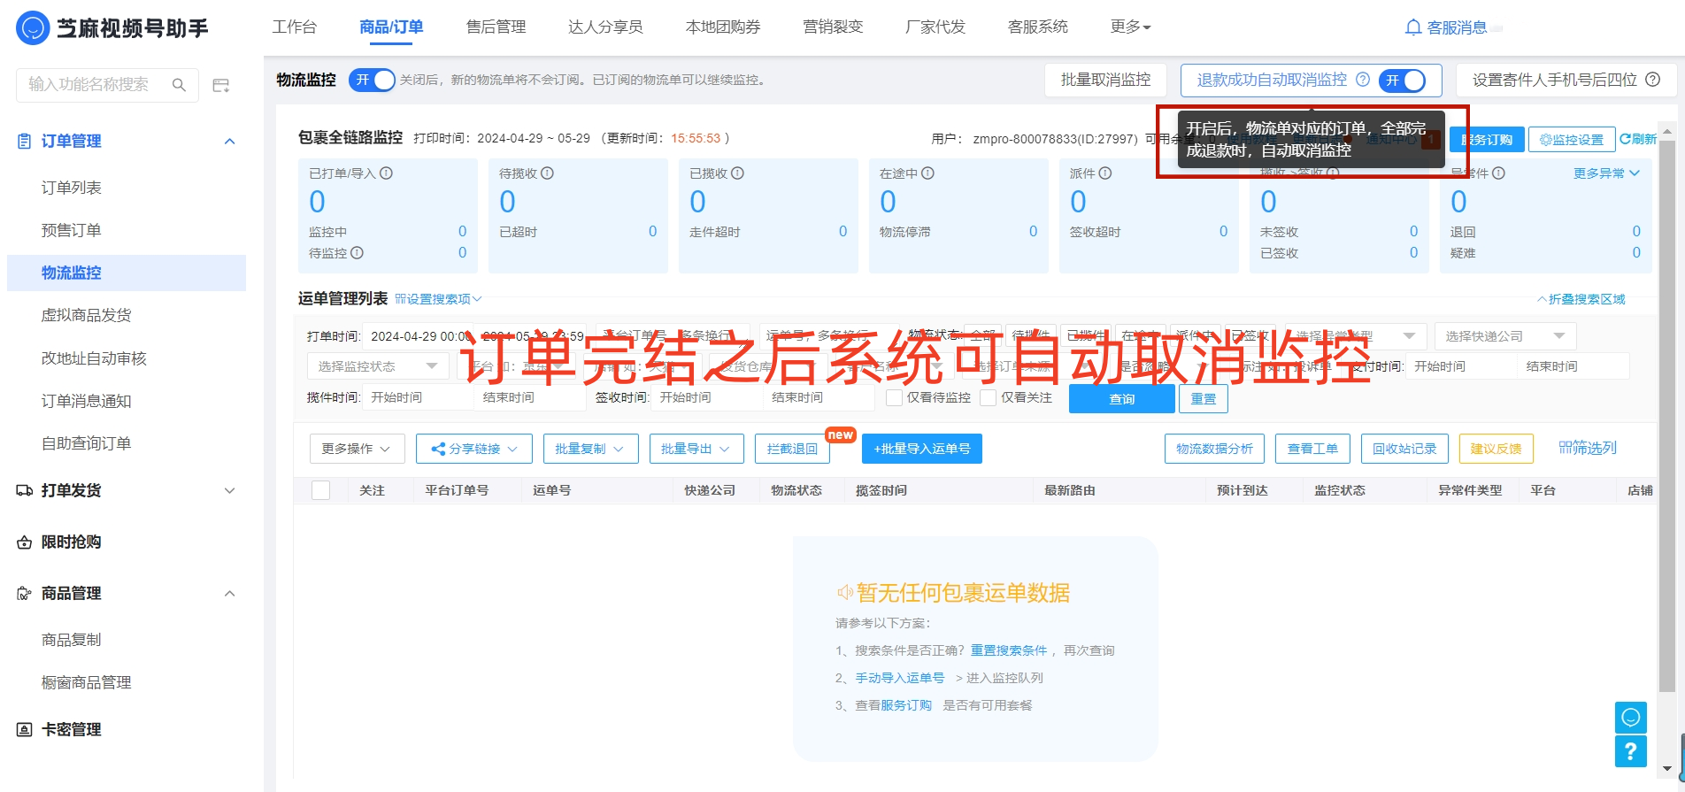Click the 物流数据分析 button
This screenshot has height=792, width=1685.
1215,449
